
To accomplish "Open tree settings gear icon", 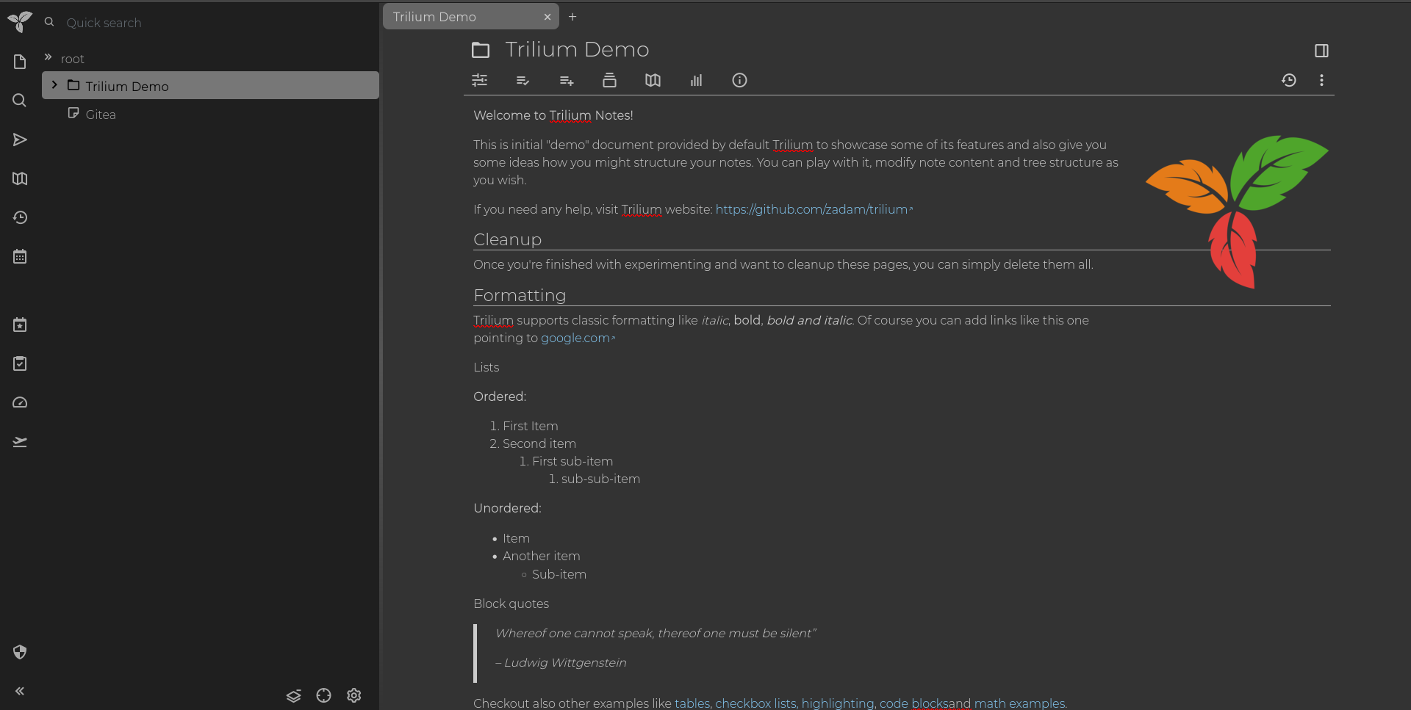I will point(354,695).
